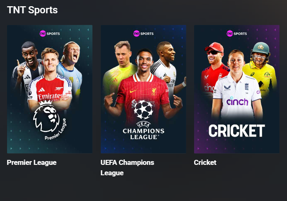The image size is (287, 201).
Task: Click TNT Sports logo on Premier League poster
Action: pos(50,34)
